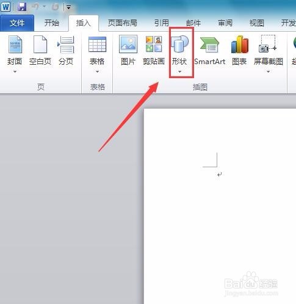Switch to the 审阅 (Review) tab
Screen dimensions: 296x304
tap(225, 23)
